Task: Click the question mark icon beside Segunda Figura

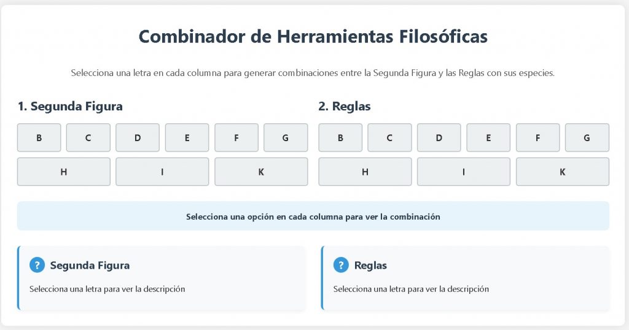Action: (37, 265)
